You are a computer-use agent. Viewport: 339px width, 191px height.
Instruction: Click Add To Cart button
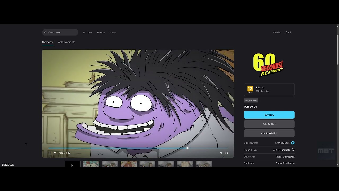pos(269,124)
